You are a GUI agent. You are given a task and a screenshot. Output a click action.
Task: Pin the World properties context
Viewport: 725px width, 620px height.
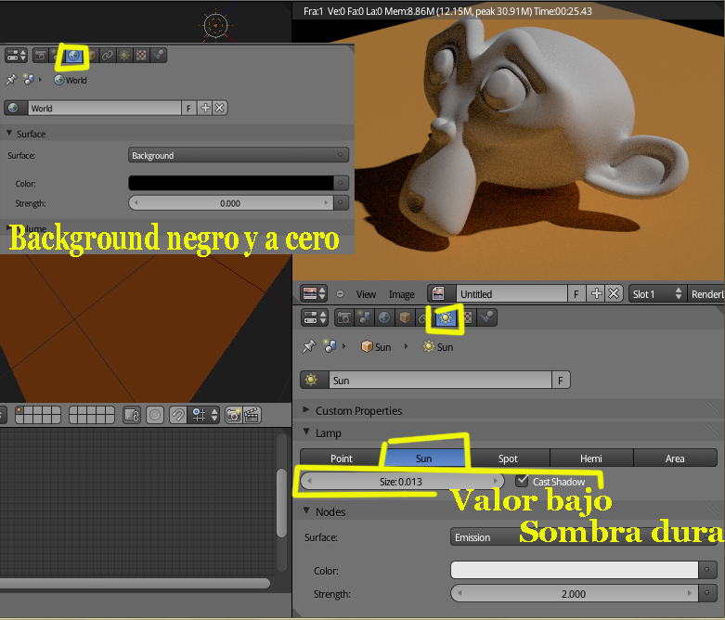click(11, 80)
